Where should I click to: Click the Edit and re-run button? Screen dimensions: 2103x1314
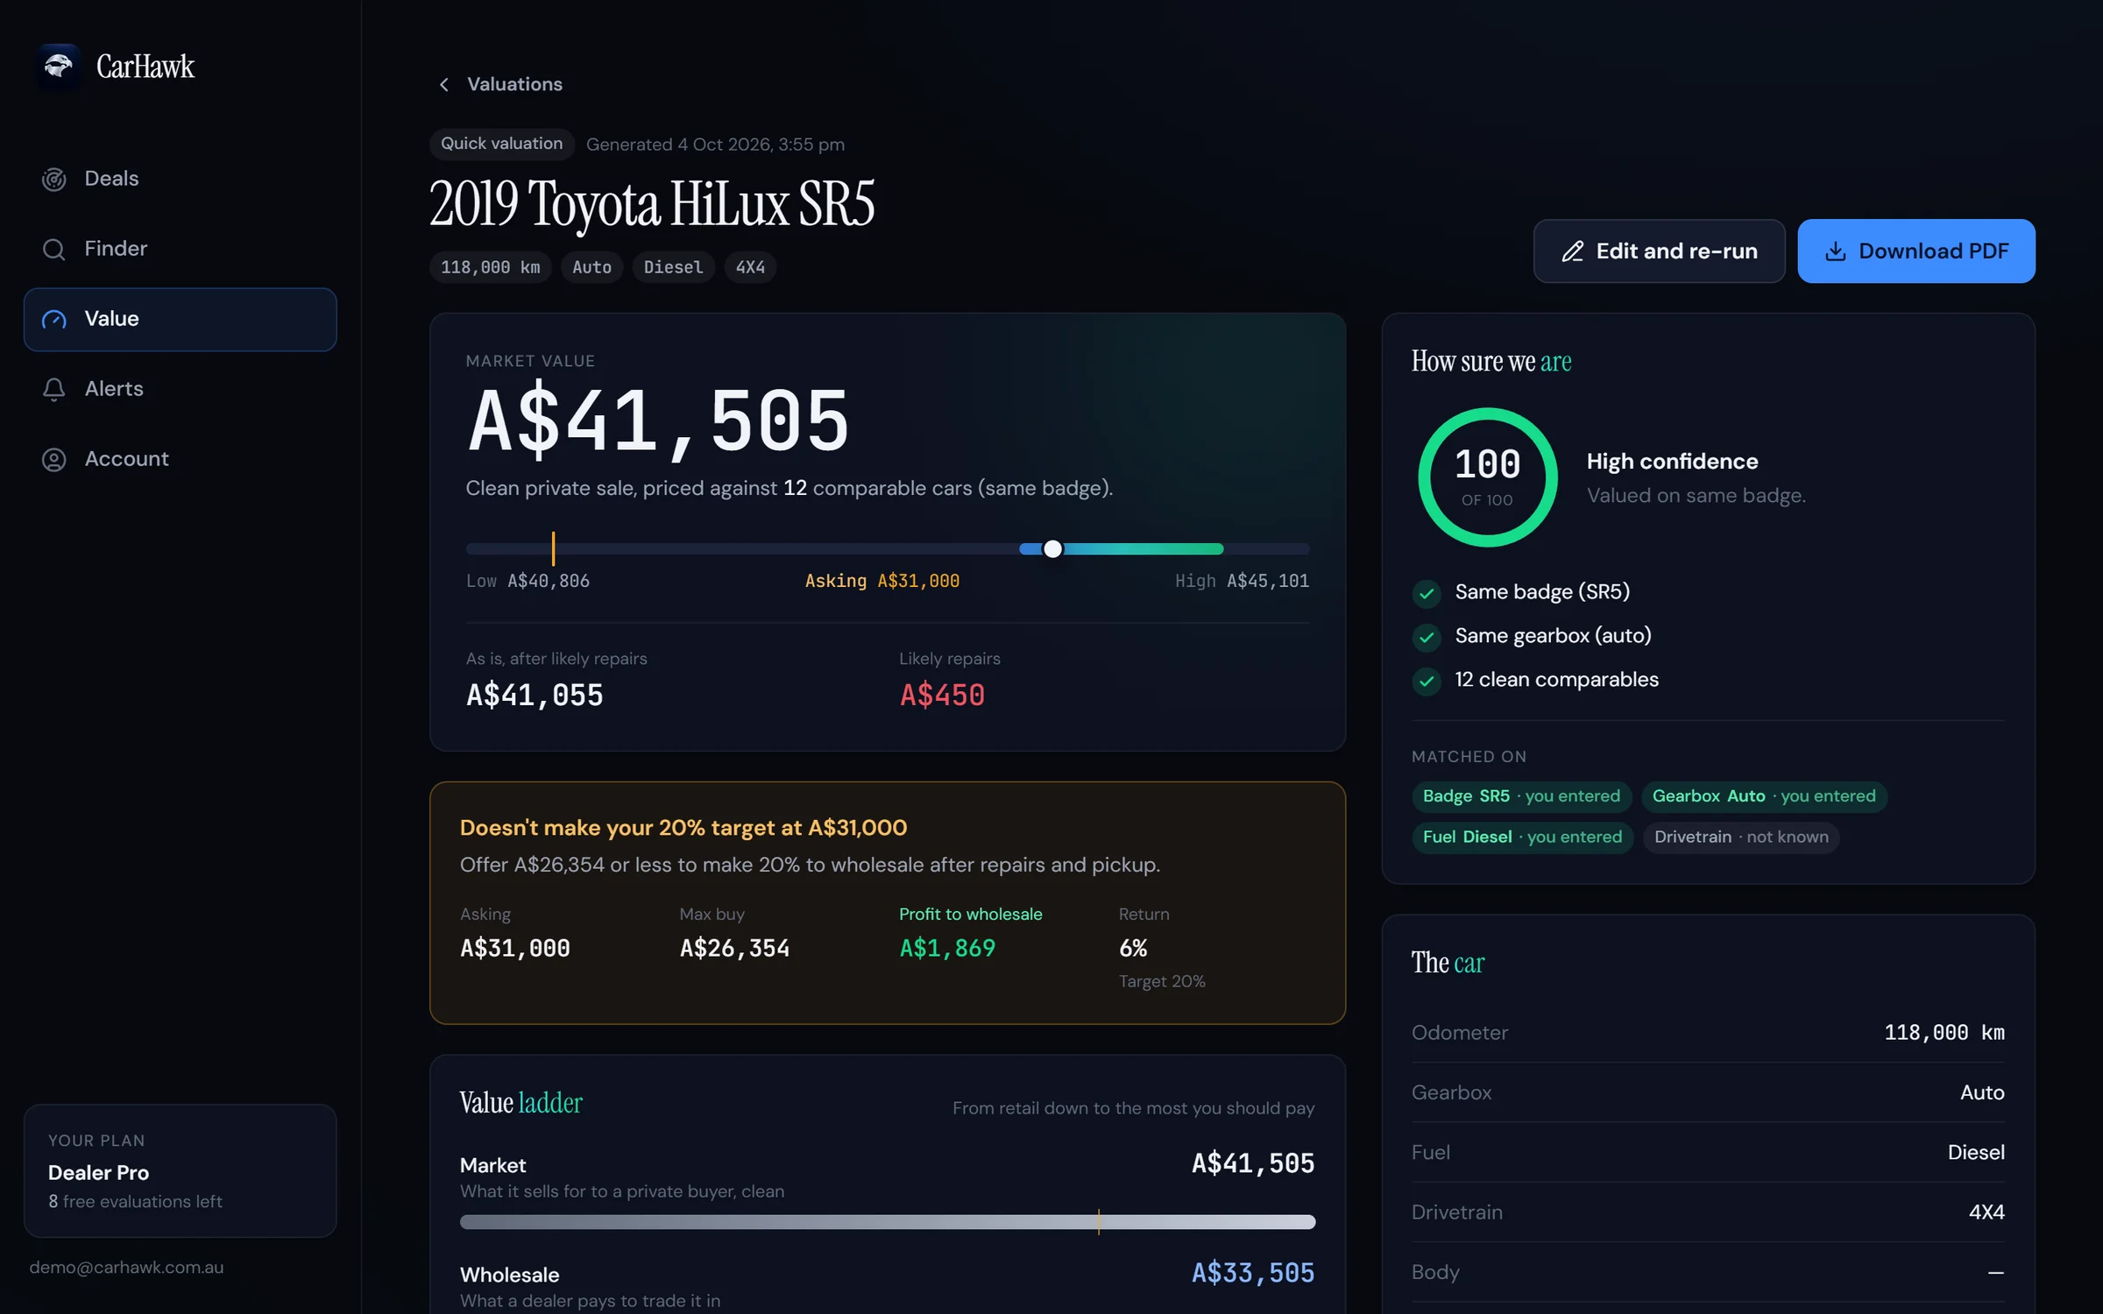1660,251
